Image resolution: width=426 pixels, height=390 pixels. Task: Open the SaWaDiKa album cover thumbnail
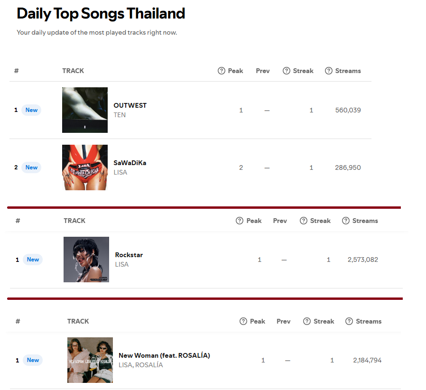click(85, 167)
